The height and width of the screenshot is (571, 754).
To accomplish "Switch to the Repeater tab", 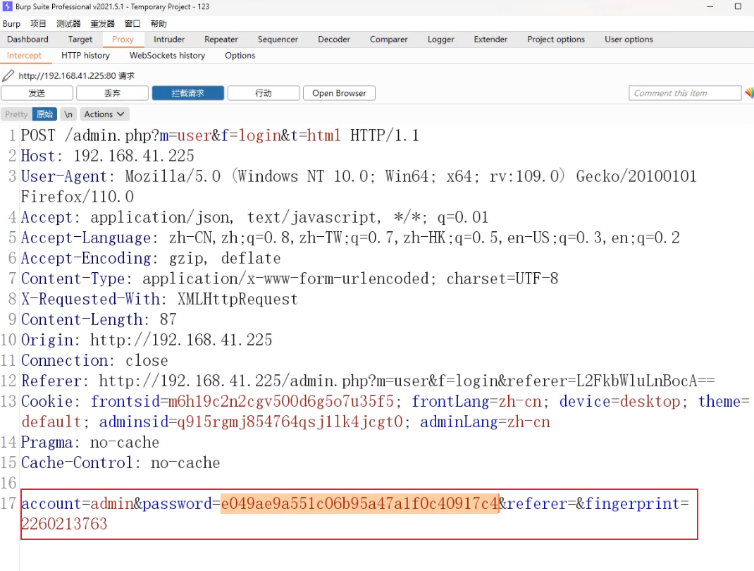I will [221, 39].
